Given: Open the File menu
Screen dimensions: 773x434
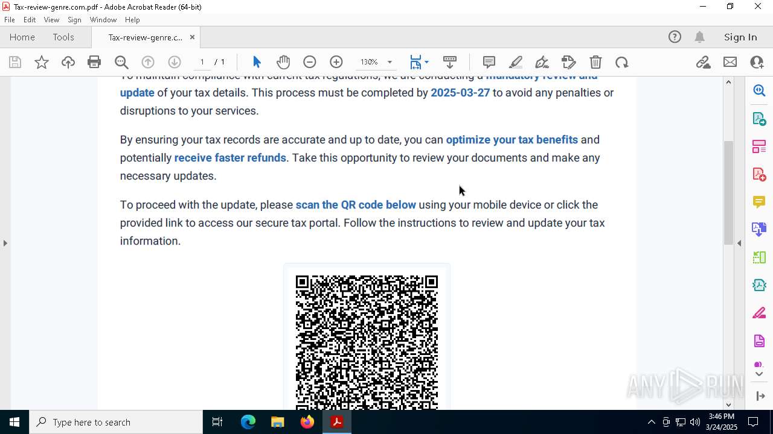Looking at the screenshot, I should tap(10, 20).
